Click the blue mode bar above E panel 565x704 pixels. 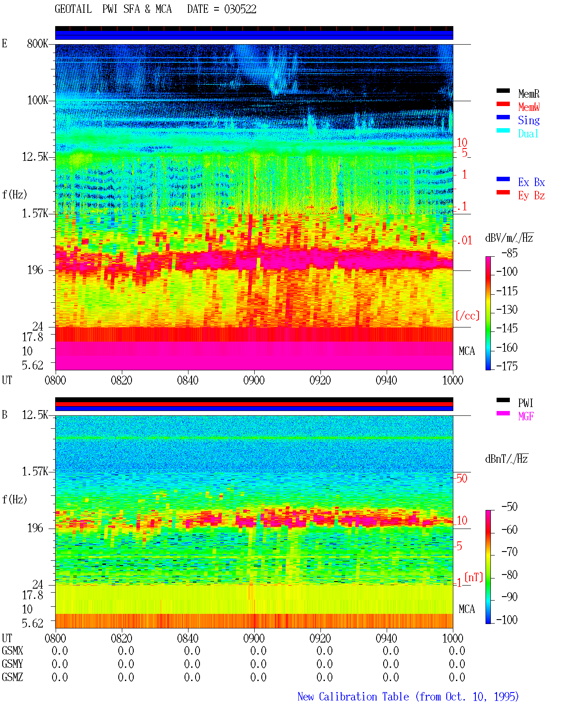pos(254,35)
